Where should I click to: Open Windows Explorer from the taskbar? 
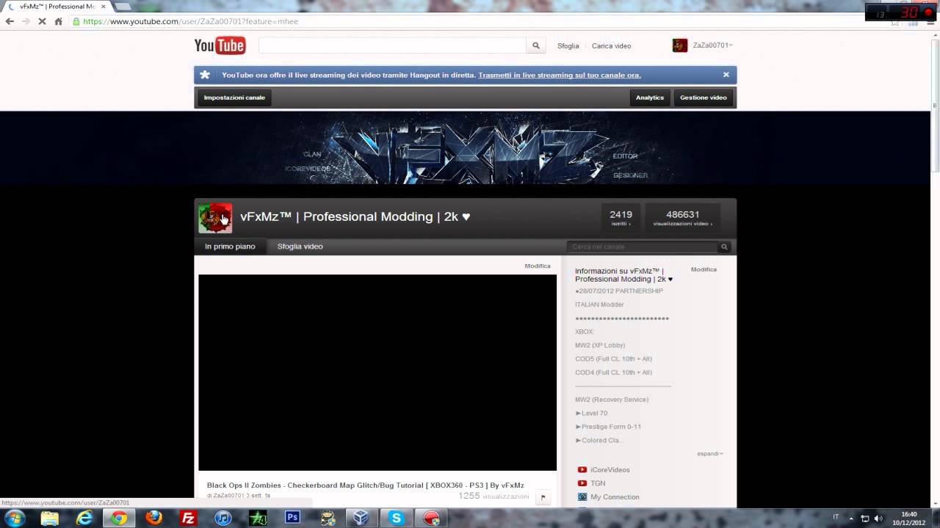coord(49,518)
